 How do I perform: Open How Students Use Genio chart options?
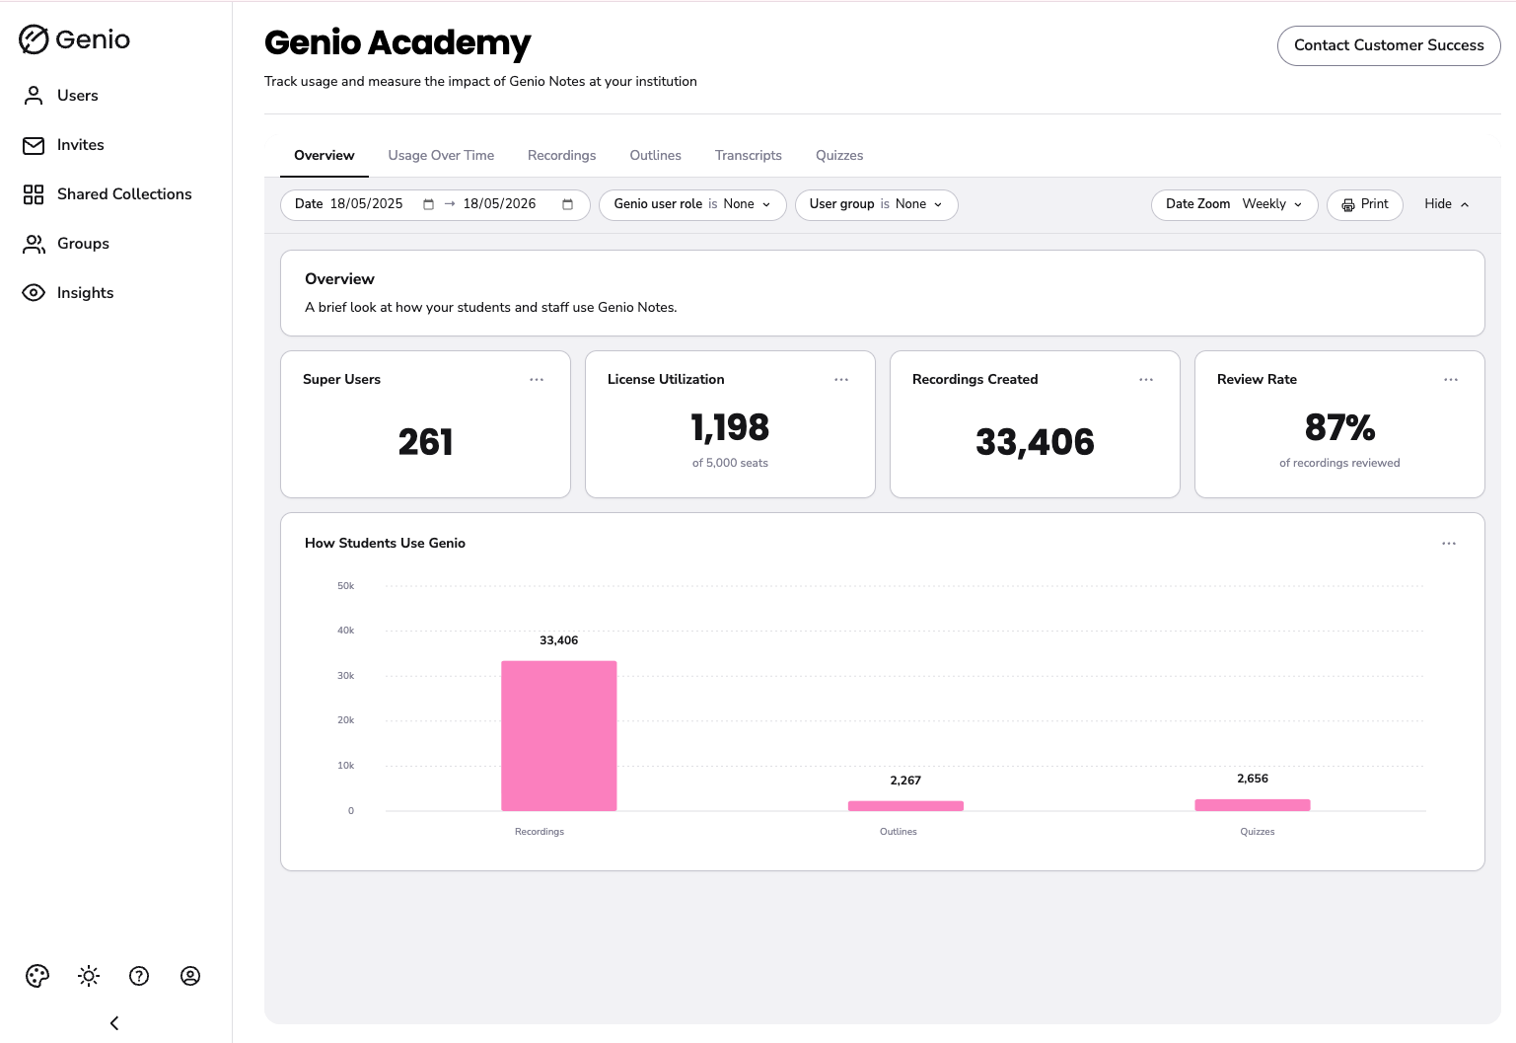[x=1449, y=544]
